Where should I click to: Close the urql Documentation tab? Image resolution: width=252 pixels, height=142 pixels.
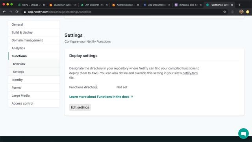click(x=169, y=5)
